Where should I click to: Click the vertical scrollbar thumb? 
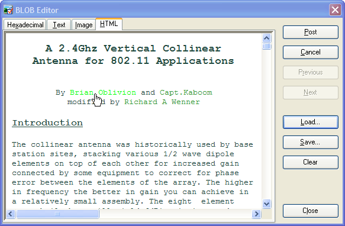coord(266,46)
